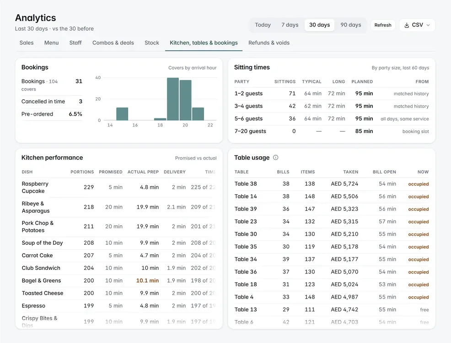Select Kitchen, tables & bookings tab
Image resolution: width=451 pixels, height=343 pixels.
point(204,43)
